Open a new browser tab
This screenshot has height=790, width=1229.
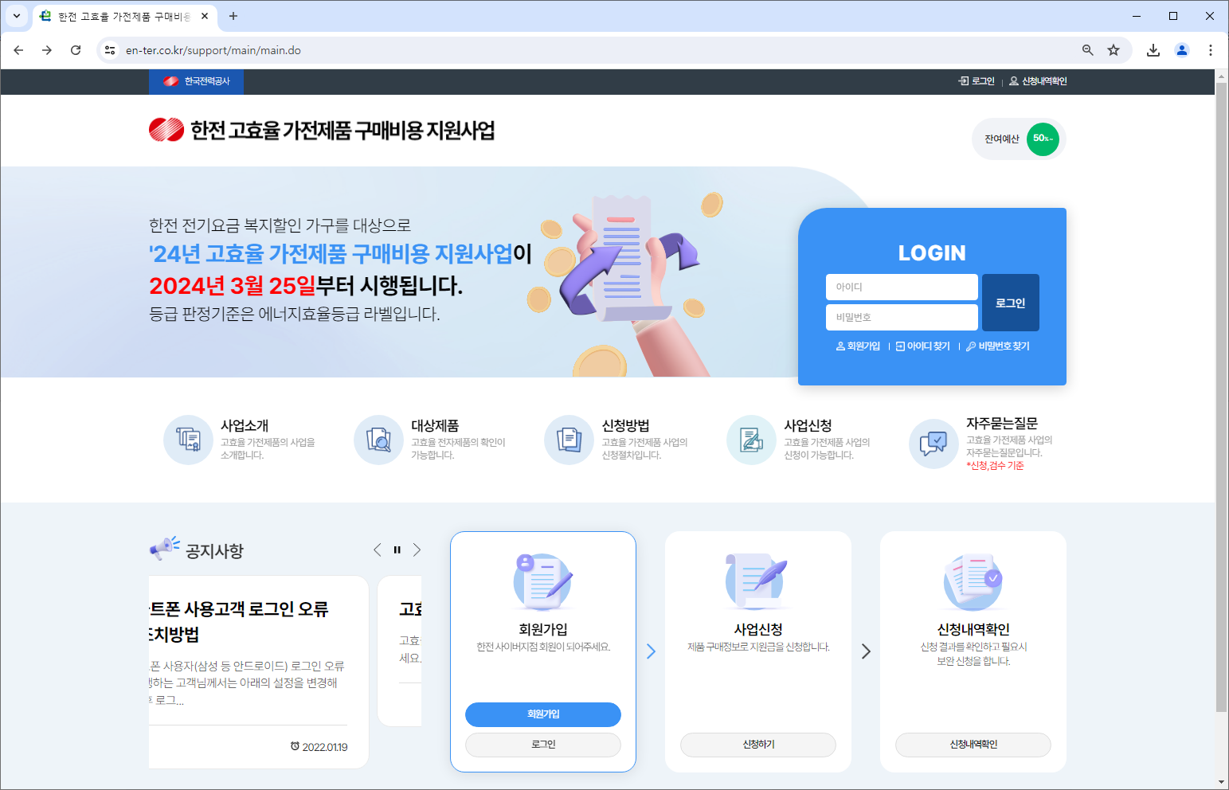click(x=233, y=16)
